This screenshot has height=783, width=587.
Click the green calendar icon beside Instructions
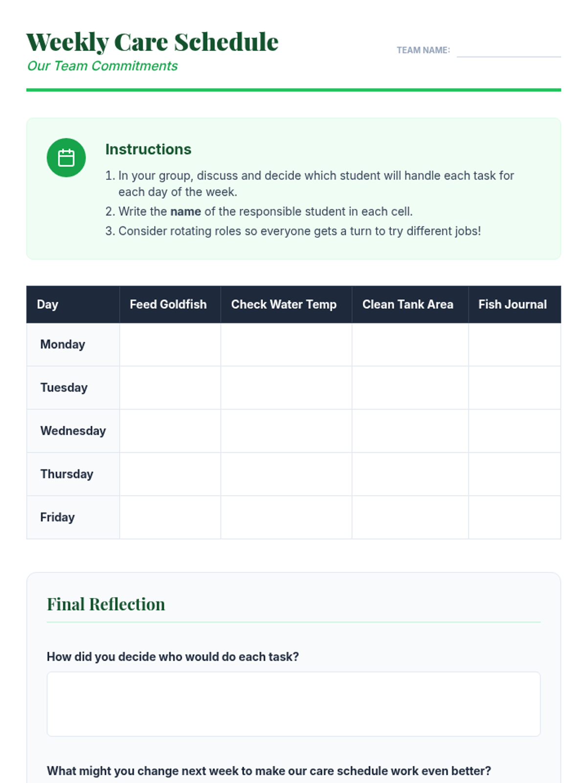tap(66, 158)
